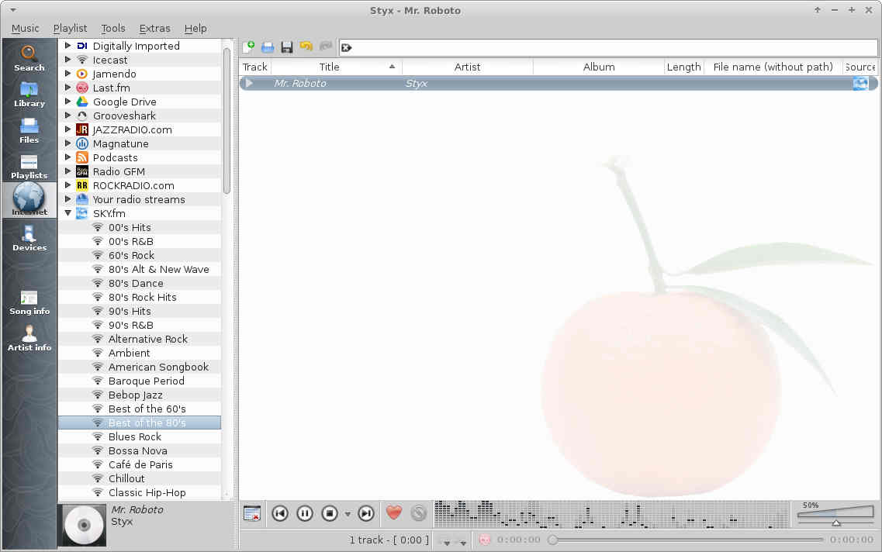Click the internet services list scrollbar
882x552 pixels.
click(227, 121)
